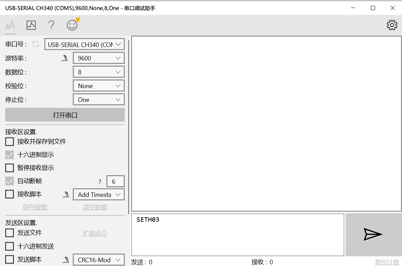Click the 接收：0 counter text
Image resolution: width=402 pixels, height=266 pixels.
262,262
